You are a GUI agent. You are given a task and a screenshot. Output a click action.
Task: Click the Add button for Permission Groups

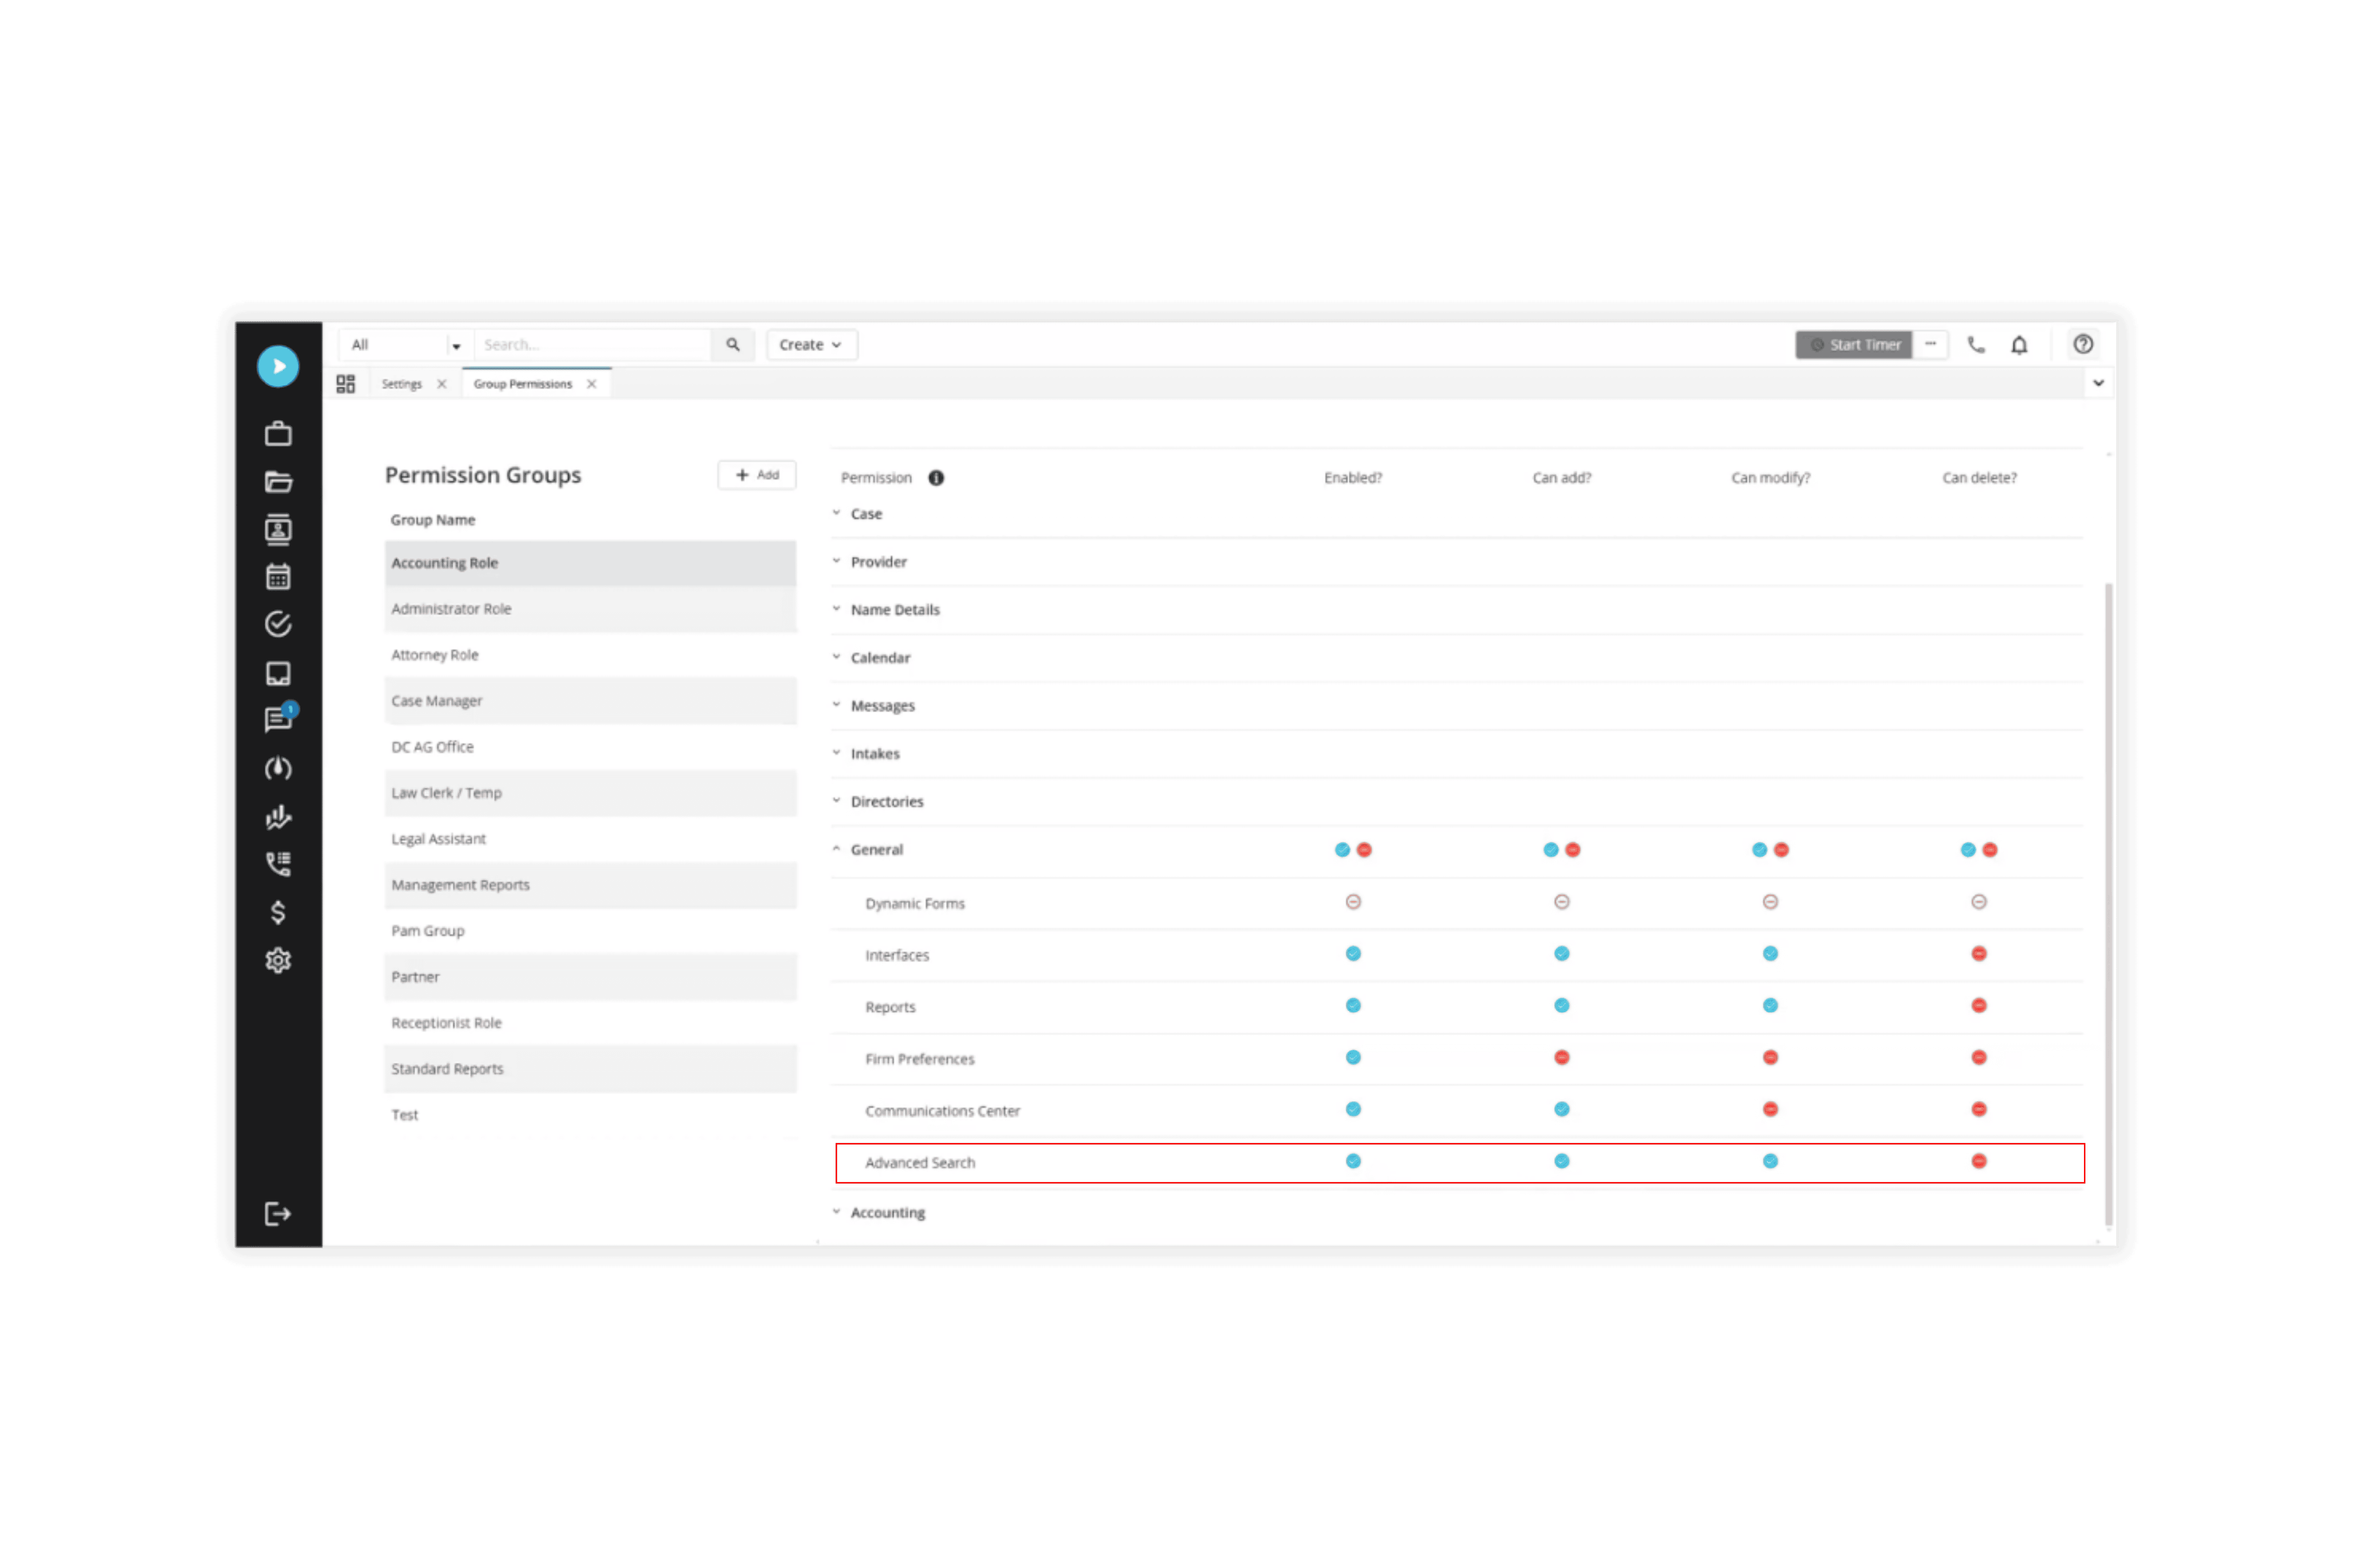[756, 475]
